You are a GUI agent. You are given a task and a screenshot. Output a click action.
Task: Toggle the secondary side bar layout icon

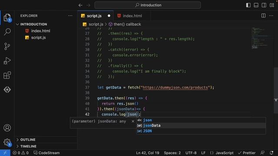click(264, 5)
